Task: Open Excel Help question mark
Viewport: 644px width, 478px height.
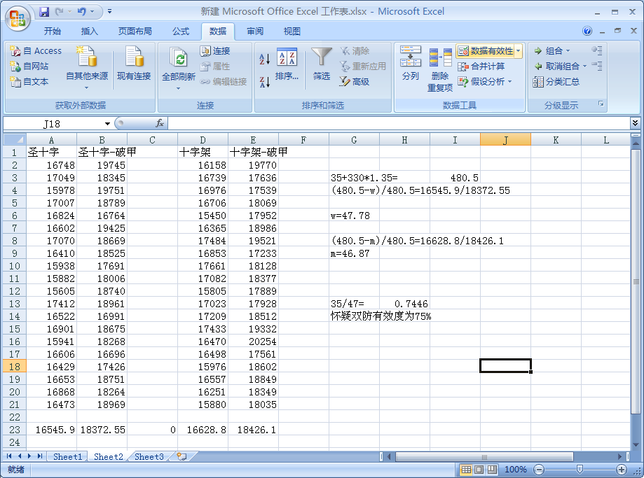Action: [x=587, y=31]
